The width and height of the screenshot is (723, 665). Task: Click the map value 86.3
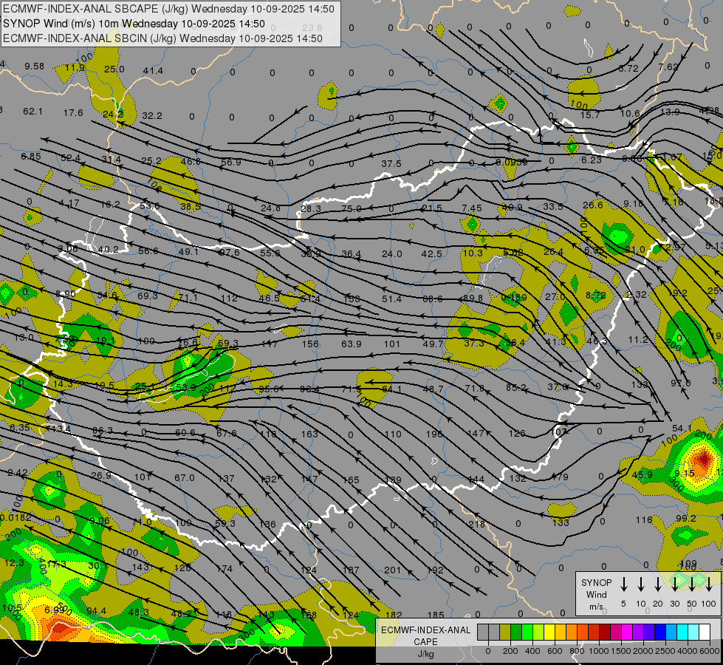click(x=103, y=431)
